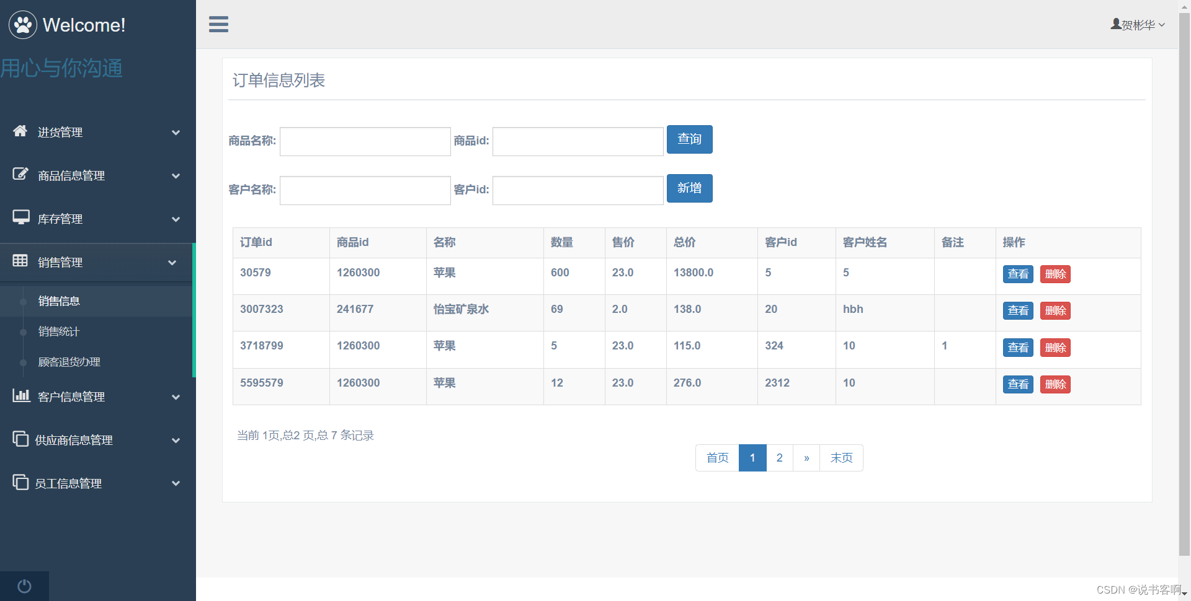View order 3007323 with 查看
The width and height of the screenshot is (1191, 601).
click(1018, 310)
